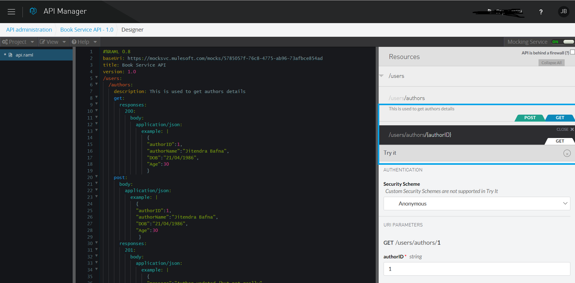Click the api.raml file icon
This screenshot has width=575, height=283.
pos(10,55)
